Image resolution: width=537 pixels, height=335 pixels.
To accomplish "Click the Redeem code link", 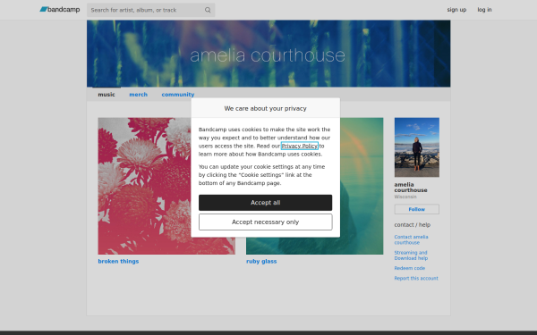I will [x=410, y=268].
